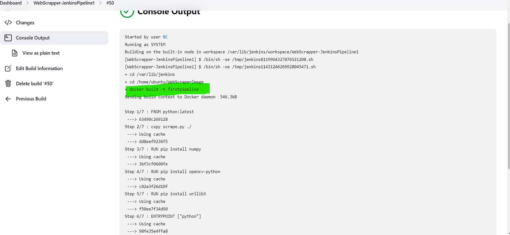Viewport: 510px width, 235px height.
Task: Click the green build success checkmark
Action: (127, 12)
